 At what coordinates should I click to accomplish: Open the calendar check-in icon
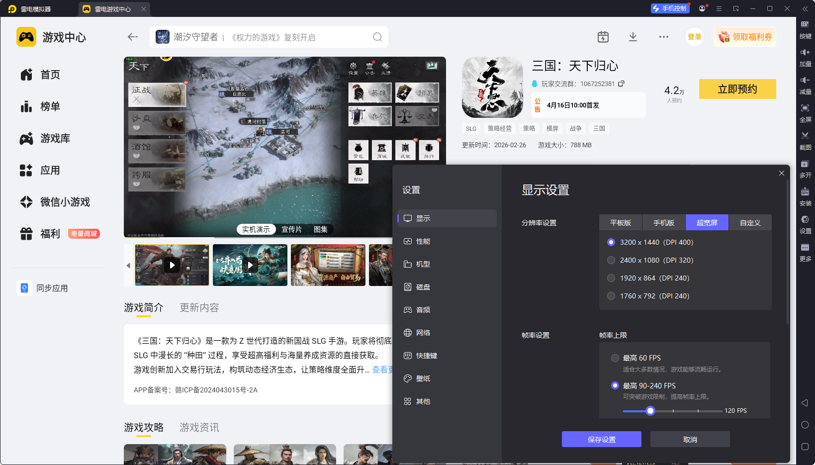pyautogui.click(x=603, y=37)
